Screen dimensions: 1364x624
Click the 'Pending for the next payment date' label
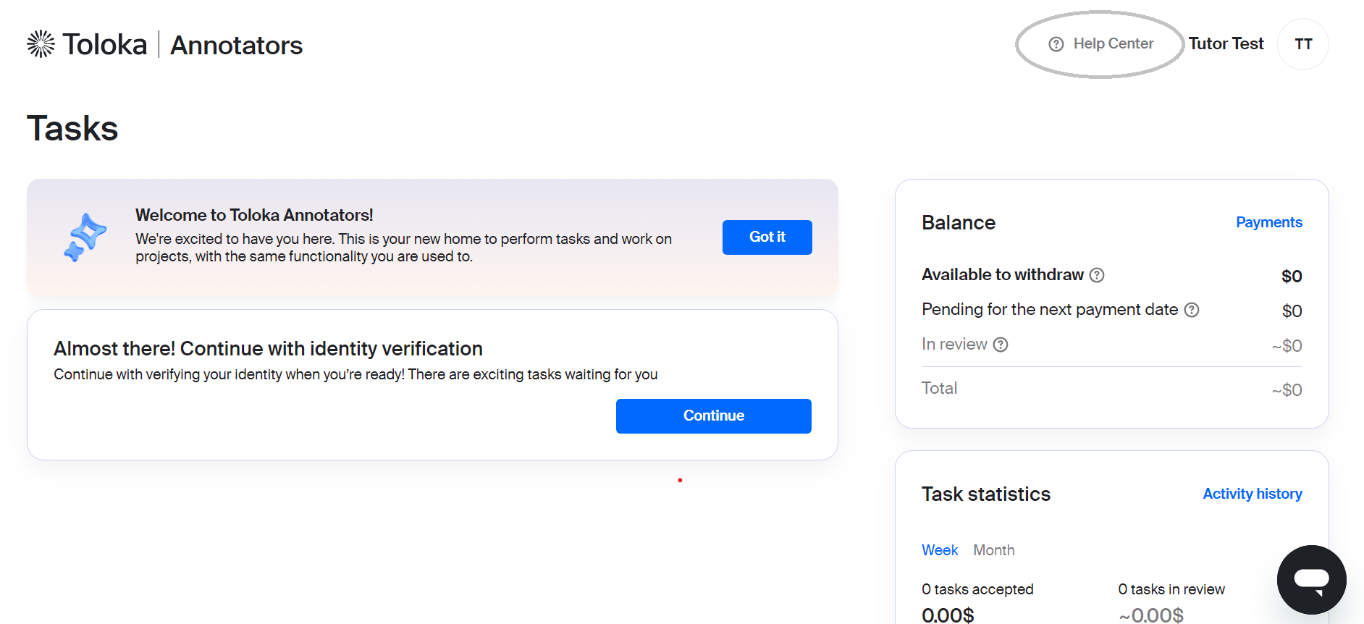(1050, 310)
